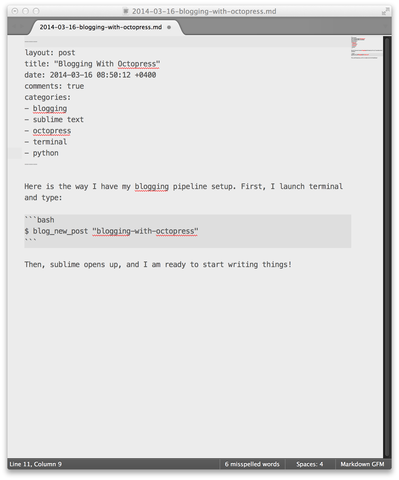Click the word 'pipeline' in the paragraph
399x480 pixels.
coord(190,186)
